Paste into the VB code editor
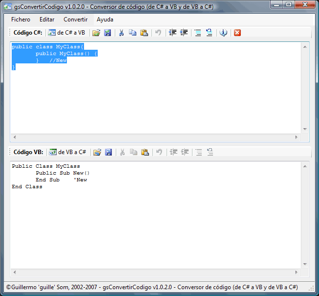The image size is (319, 296). [x=145, y=152]
